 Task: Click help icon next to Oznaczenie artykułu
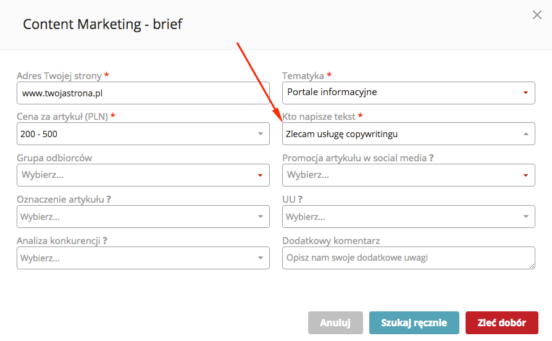pyautogui.click(x=109, y=200)
